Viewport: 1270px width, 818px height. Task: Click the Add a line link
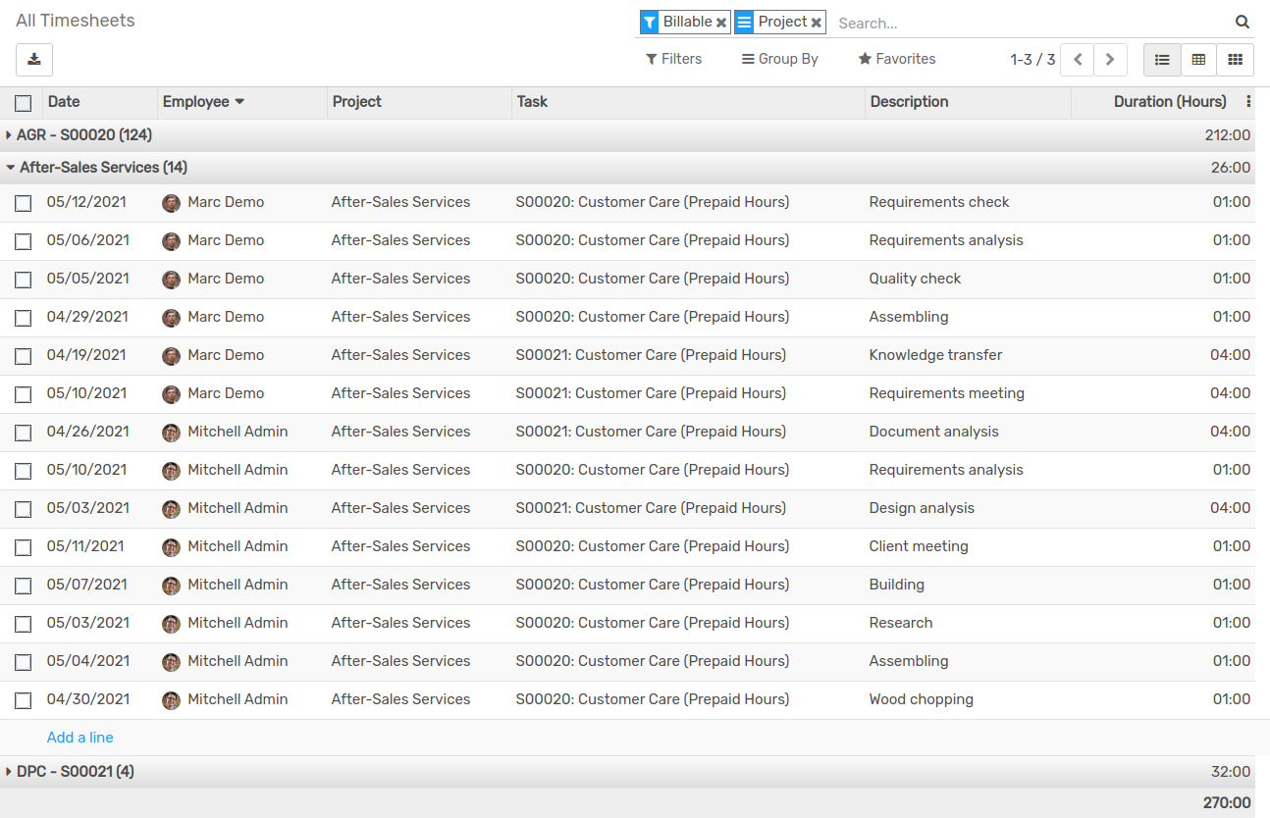tap(79, 737)
